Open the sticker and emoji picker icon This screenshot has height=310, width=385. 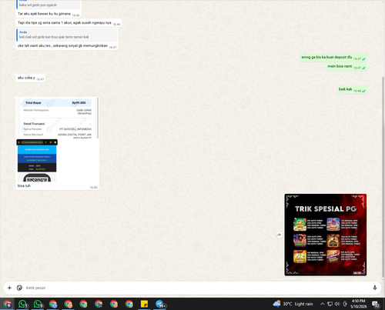[x=19, y=288]
